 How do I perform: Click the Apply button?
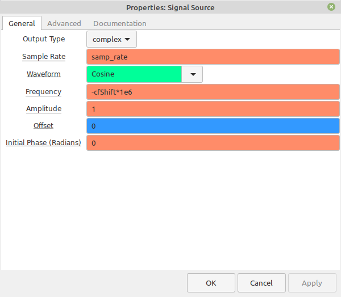pyautogui.click(x=312, y=283)
